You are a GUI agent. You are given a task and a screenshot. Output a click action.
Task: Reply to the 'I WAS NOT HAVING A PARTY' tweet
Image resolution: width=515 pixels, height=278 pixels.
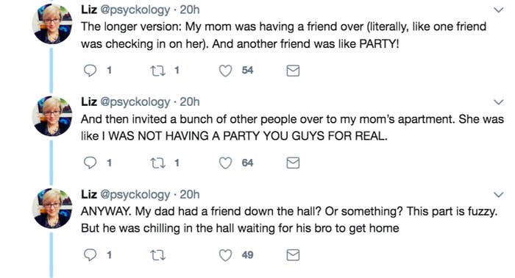click(x=90, y=163)
